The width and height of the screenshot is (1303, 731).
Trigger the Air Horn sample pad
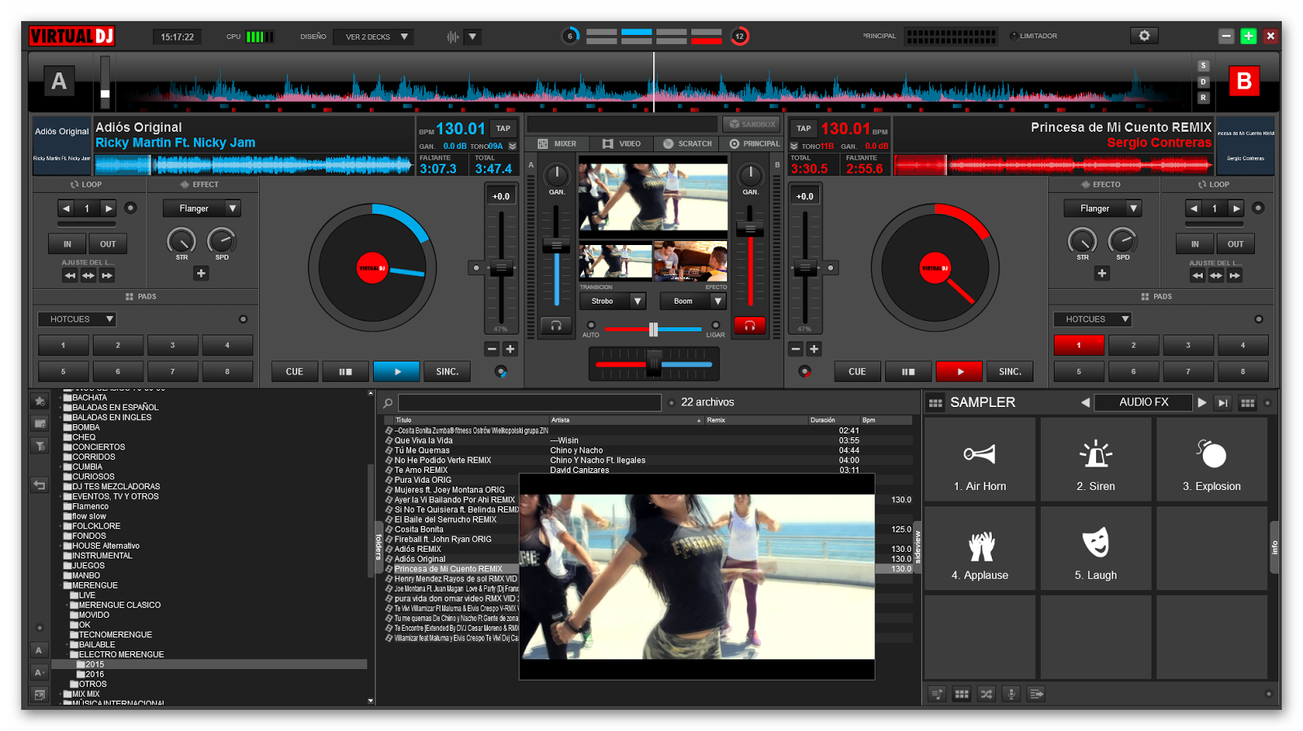click(x=980, y=459)
